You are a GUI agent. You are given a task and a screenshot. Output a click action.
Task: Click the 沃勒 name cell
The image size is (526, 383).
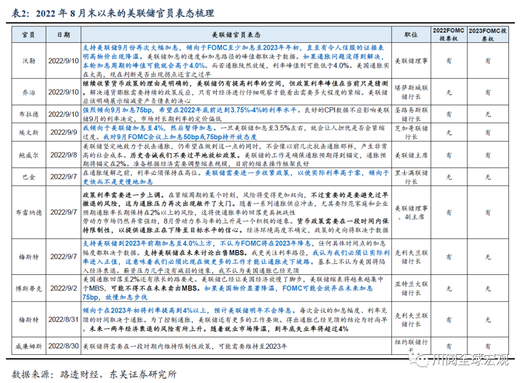click(x=29, y=61)
